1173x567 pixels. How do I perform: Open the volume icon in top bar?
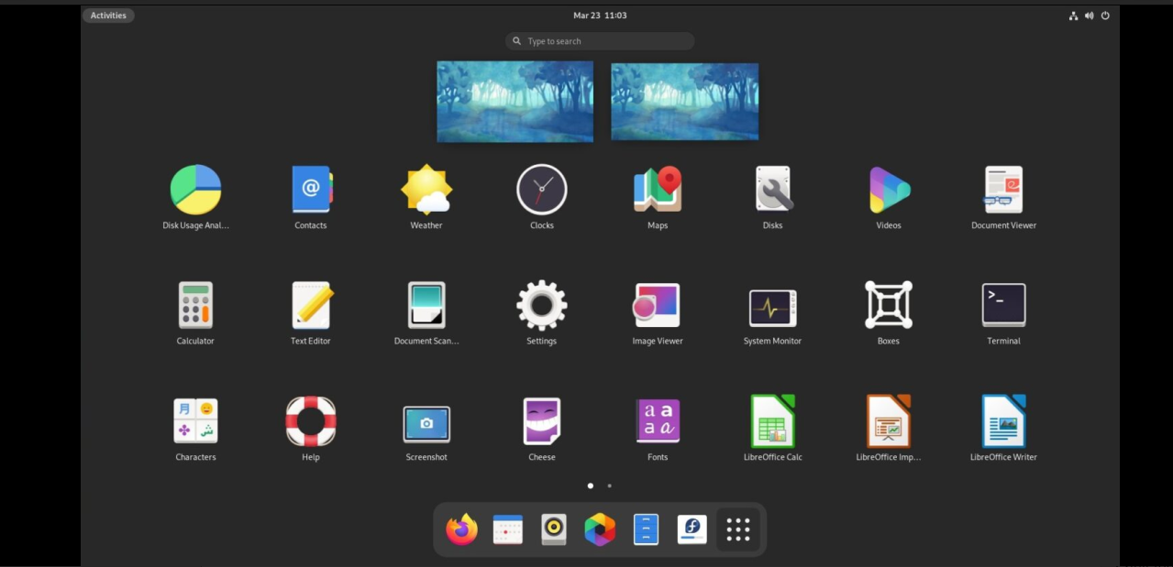click(x=1090, y=16)
